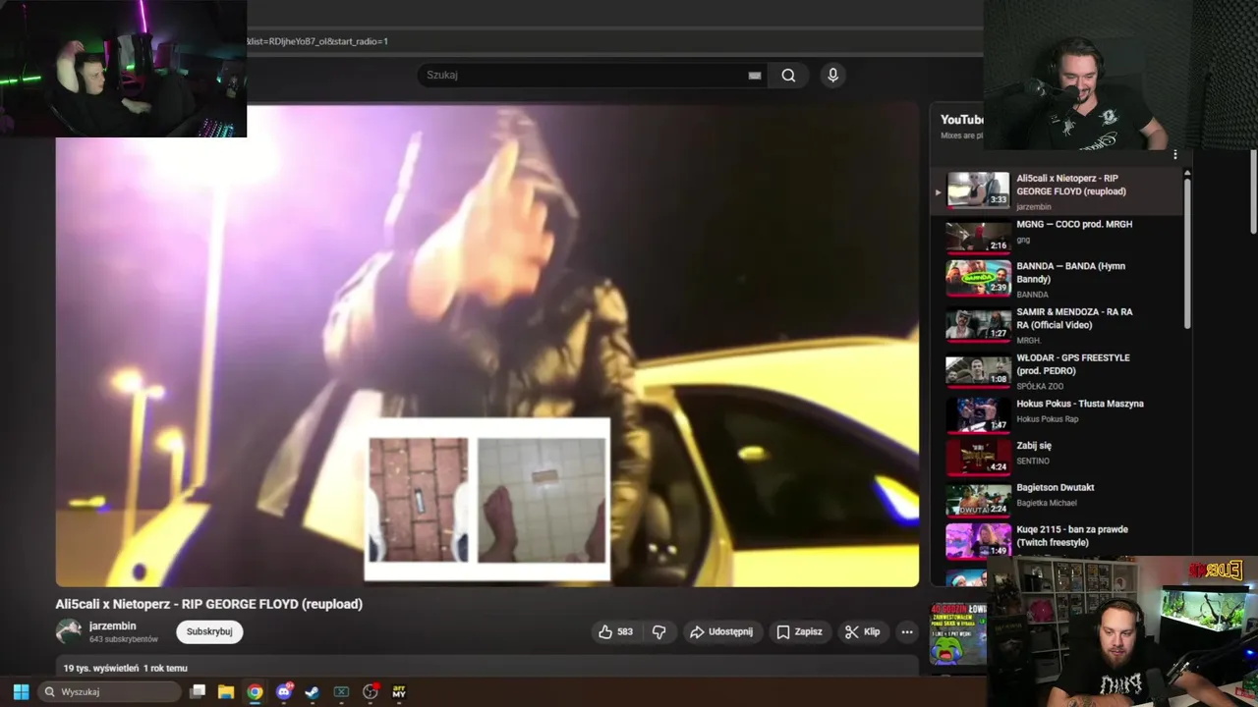The width and height of the screenshot is (1258, 707).
Task: Open Steam from the taskbar
Action: pyautogui.click(x=313, y=691)
